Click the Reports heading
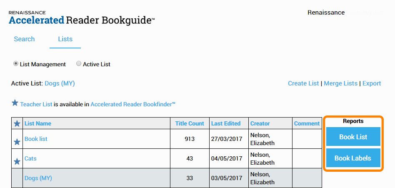Screen dimensions: 395x188 tap(353, 121)
